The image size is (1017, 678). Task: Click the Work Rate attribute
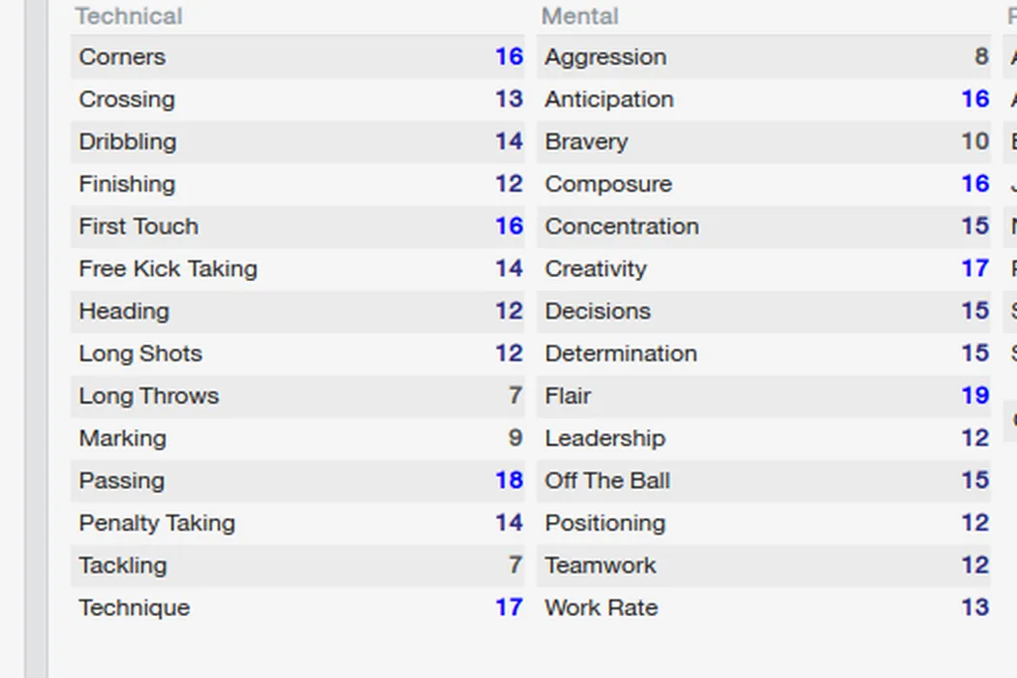tap(601, 608)
